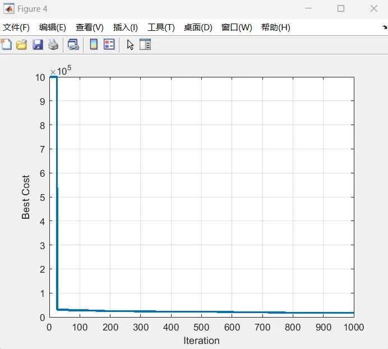388x349 pixels.
Task: Click the Figure 4 window title
Action: point(32,9)
